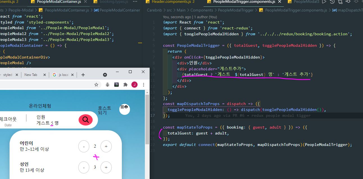Open the file history timeline icon
Screen dimensions: 363x179
[332, 2]
